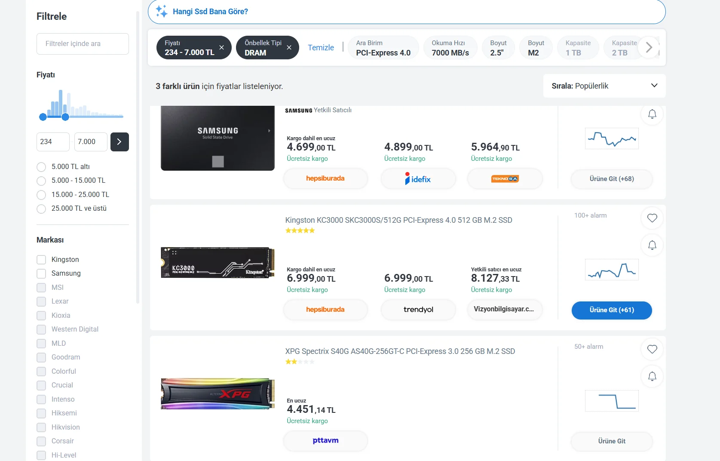
Task: Apply price range with arrow button
Action: (119, 141)
